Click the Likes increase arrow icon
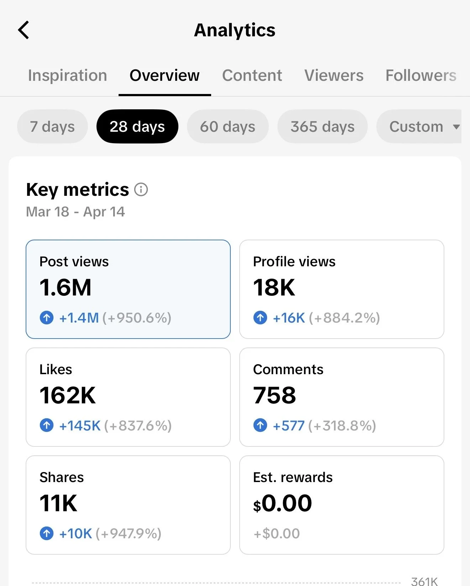 [x=47, y=425]
